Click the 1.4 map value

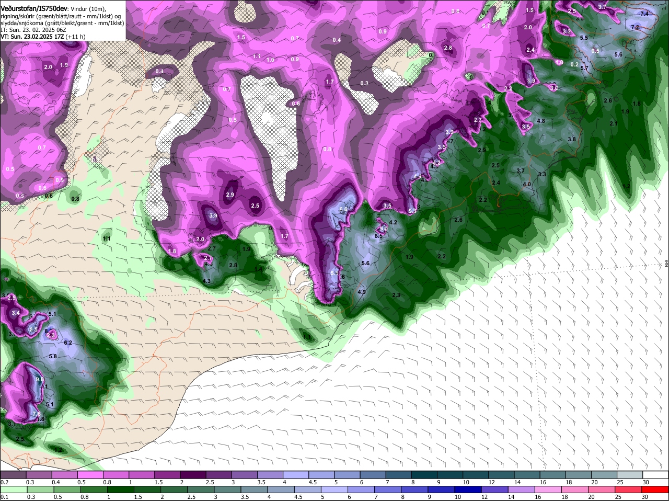click(258, 269)
